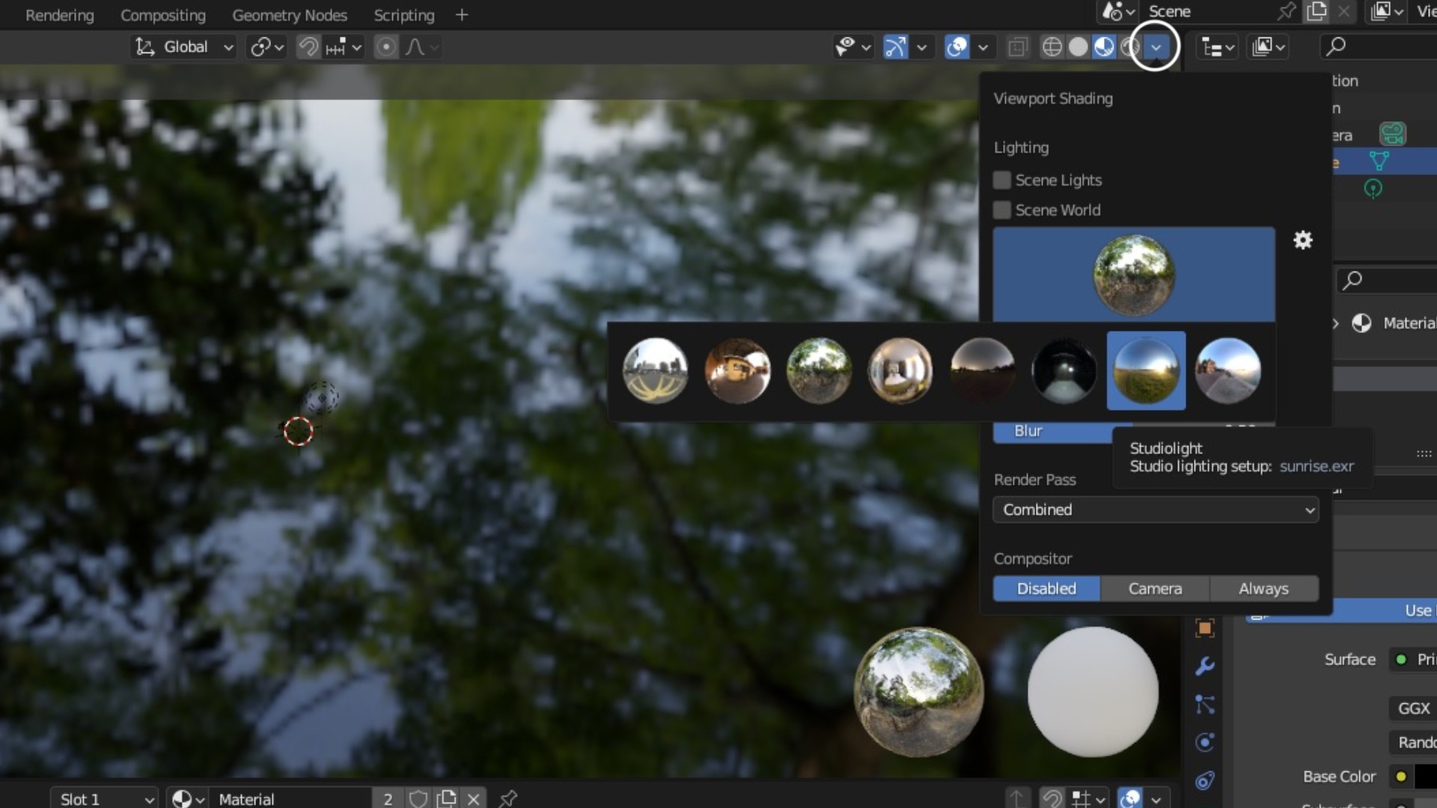This screenshot has height=808, width=1437.
Task: Select solid viewport shading mode
Action: pyautogui.click(x=1078, y=47)
